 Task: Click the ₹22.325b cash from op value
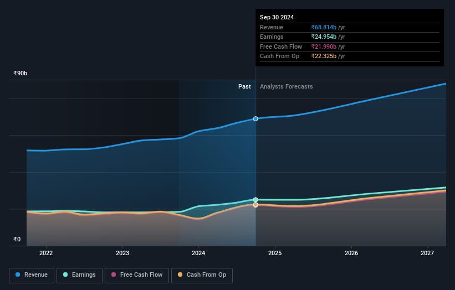324,56
